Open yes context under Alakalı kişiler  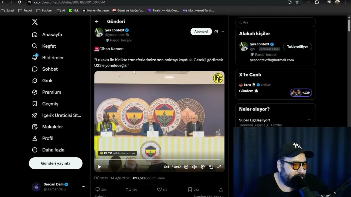pos(260,44)
